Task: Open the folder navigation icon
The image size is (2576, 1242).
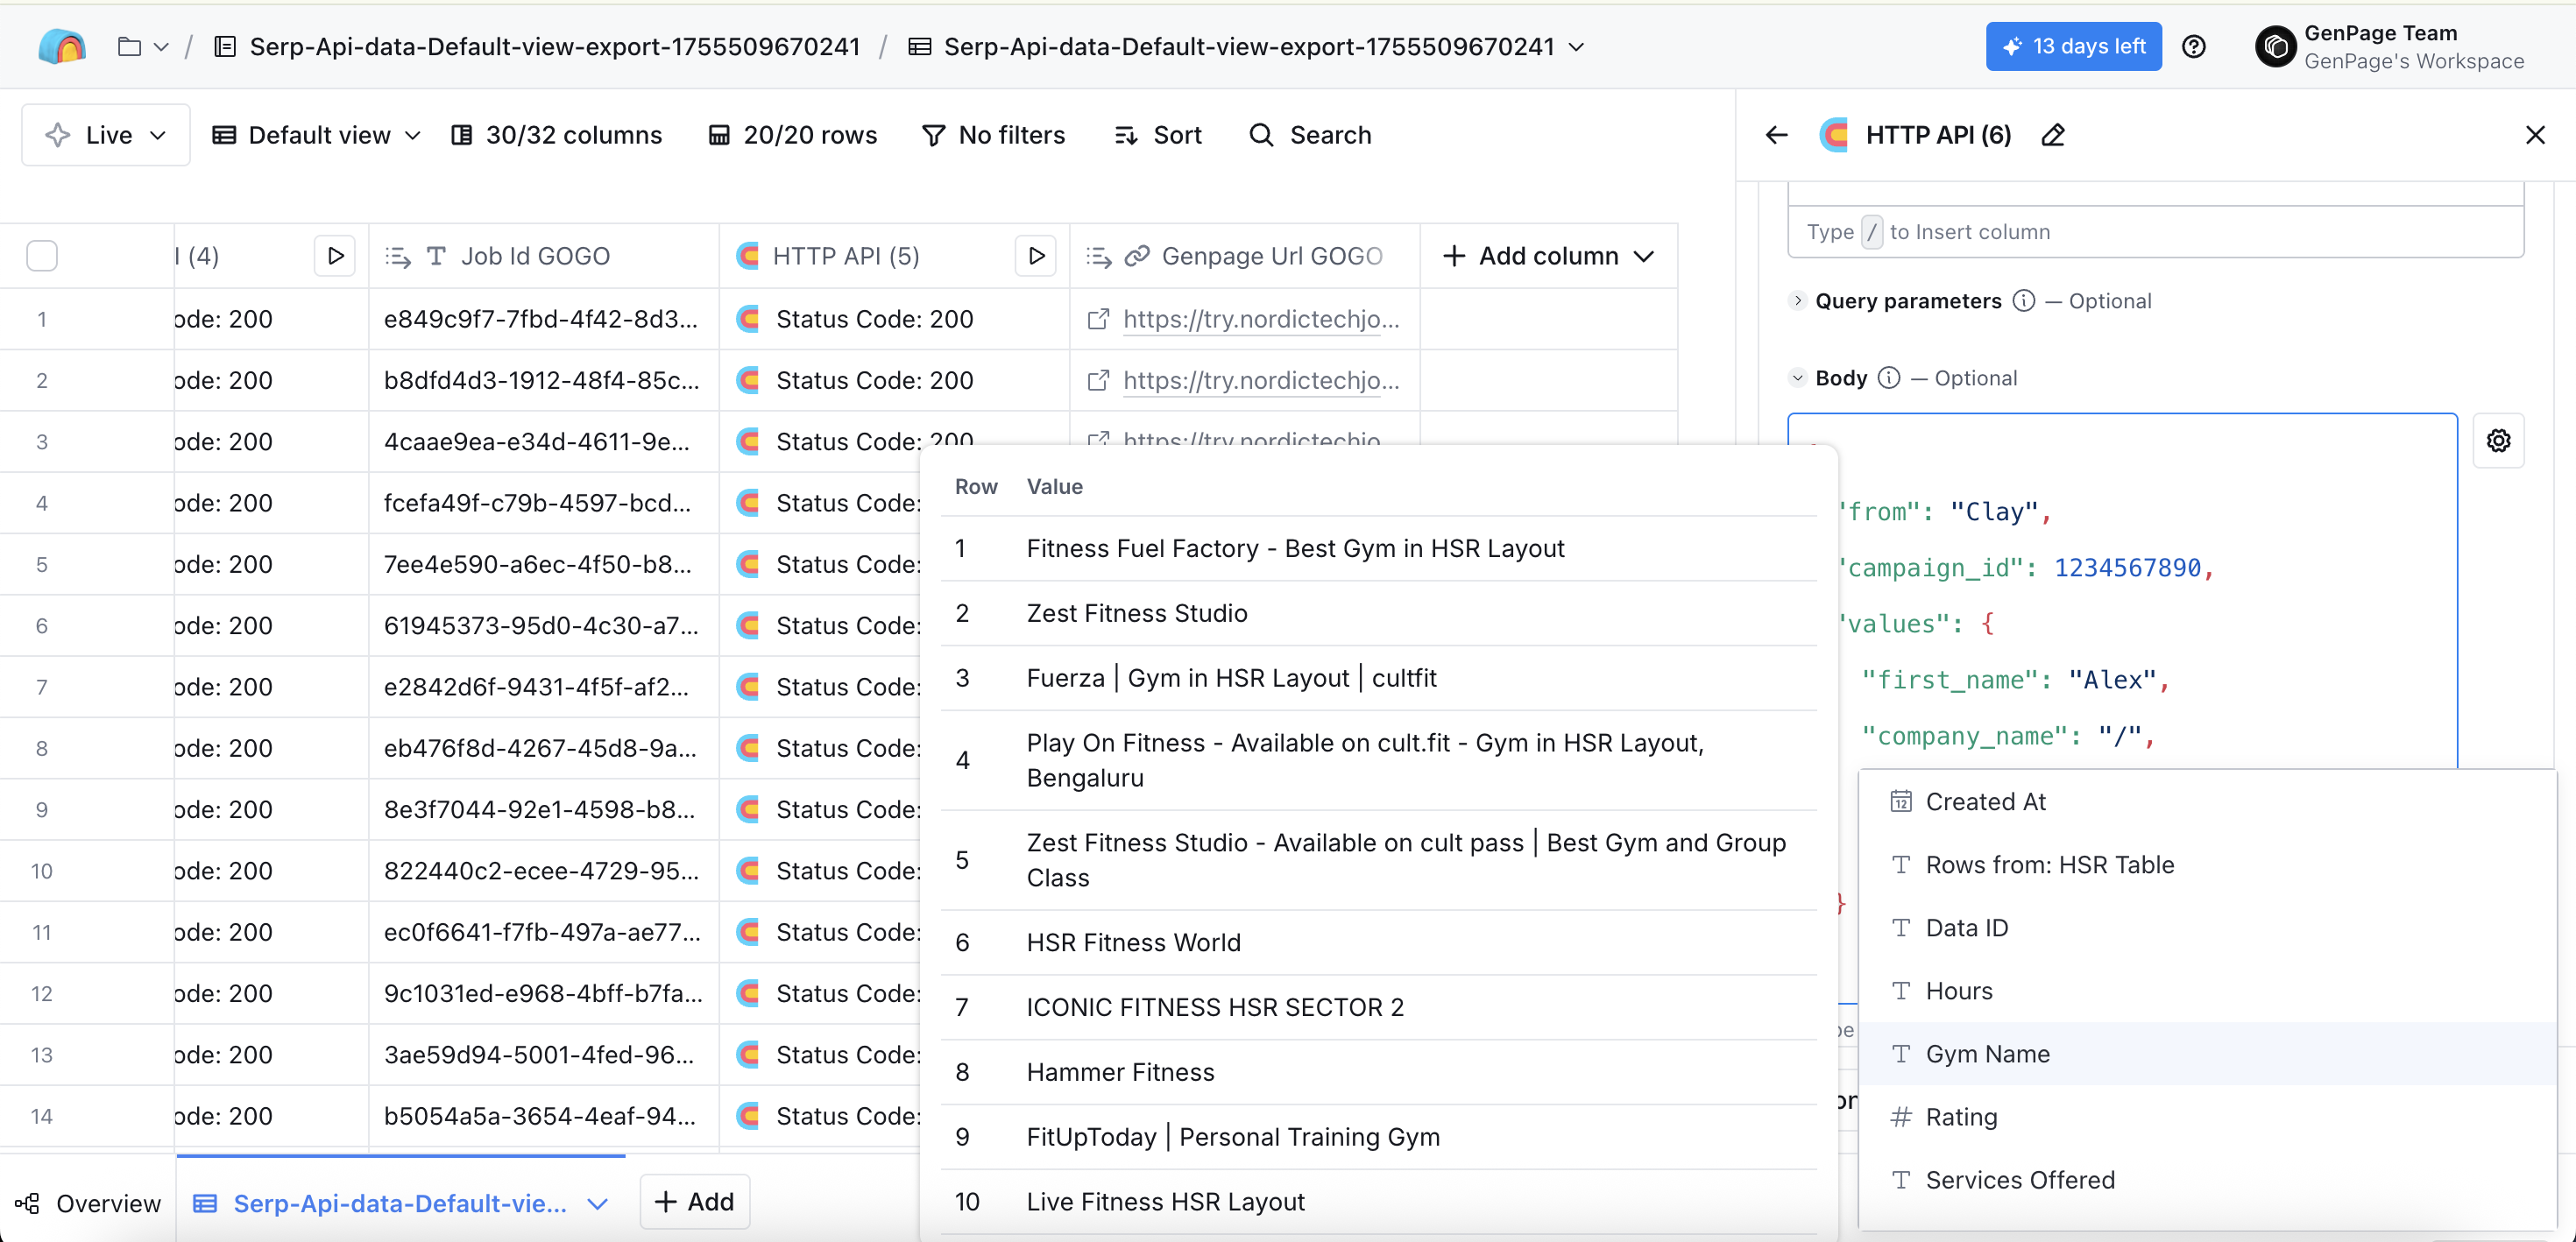Action: 129,46
